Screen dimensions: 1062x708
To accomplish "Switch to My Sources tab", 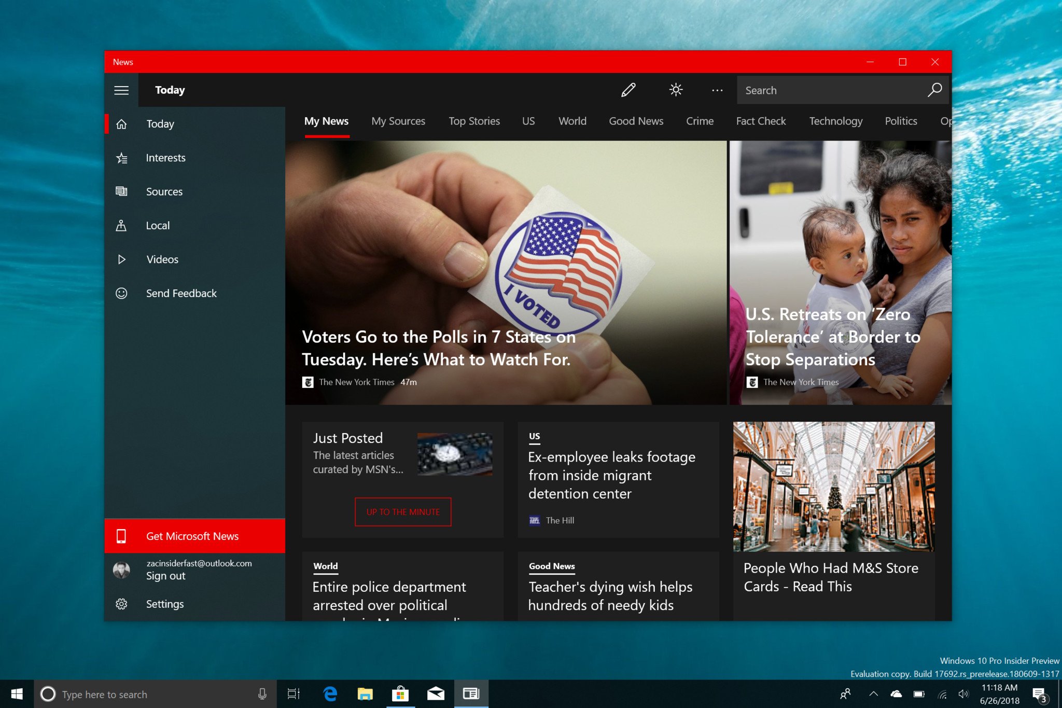I will click(x=398, y=121).
